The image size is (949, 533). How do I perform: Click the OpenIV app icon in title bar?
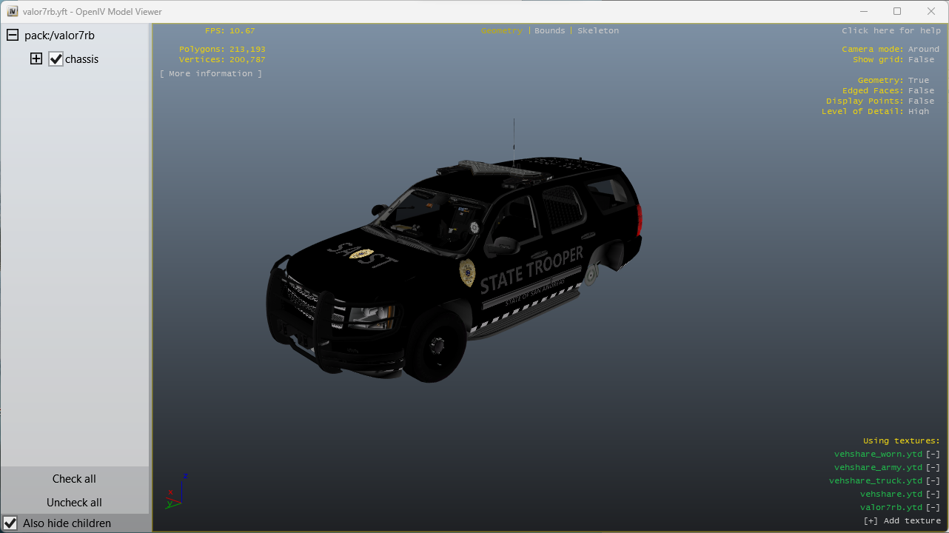pyautogui.click(x=12, y=11)
